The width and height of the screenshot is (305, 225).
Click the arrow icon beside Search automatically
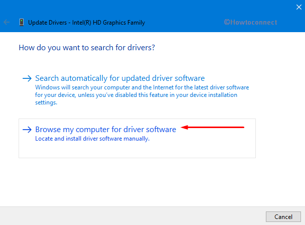click(x=27, y=78)
